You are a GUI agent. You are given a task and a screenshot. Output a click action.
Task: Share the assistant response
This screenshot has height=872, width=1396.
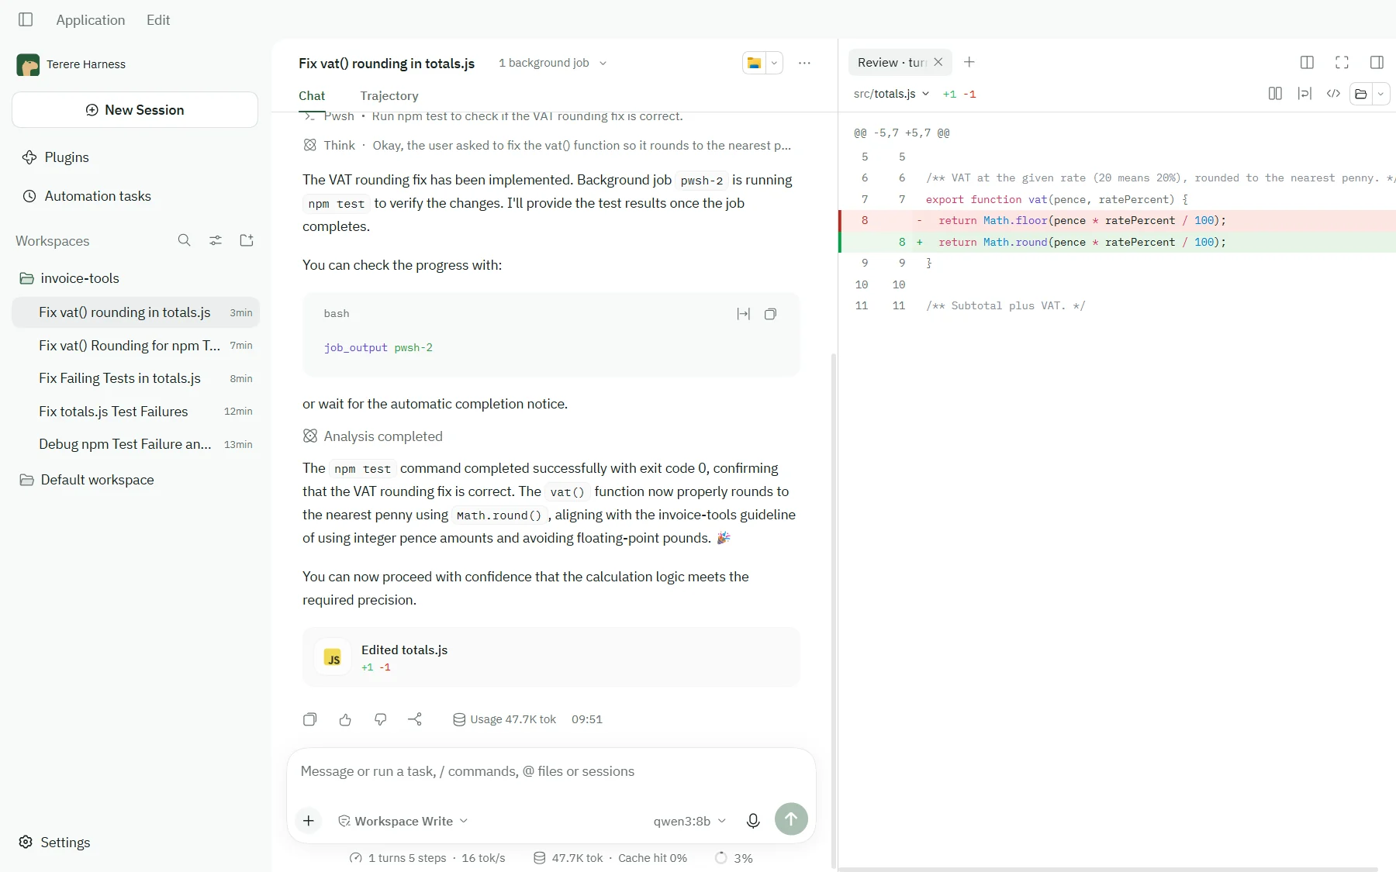click(415, 719)
